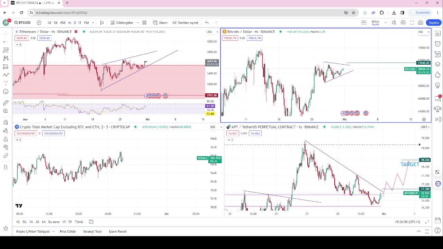The image size is (443, 249).
Task: Select the 3d timeframe
Action: (x=49, y=22)
